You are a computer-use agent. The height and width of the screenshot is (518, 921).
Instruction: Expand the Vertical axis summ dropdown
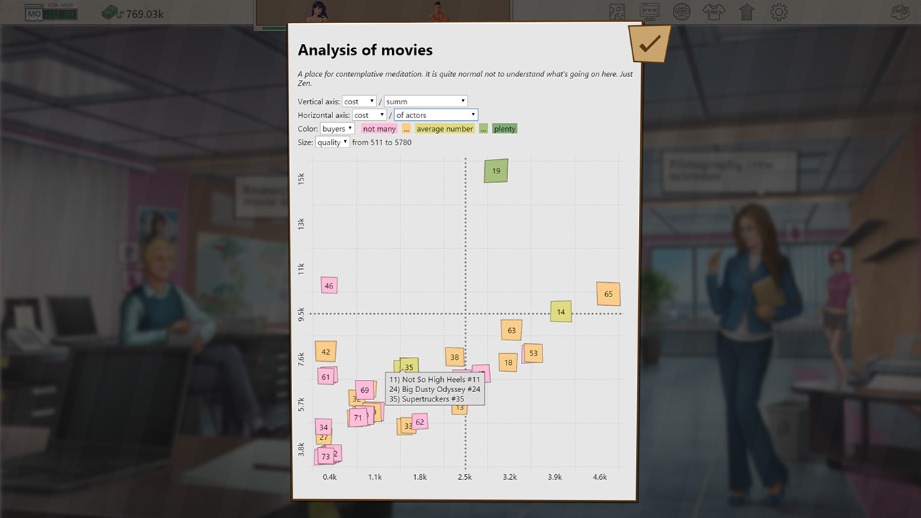[425, 101]
